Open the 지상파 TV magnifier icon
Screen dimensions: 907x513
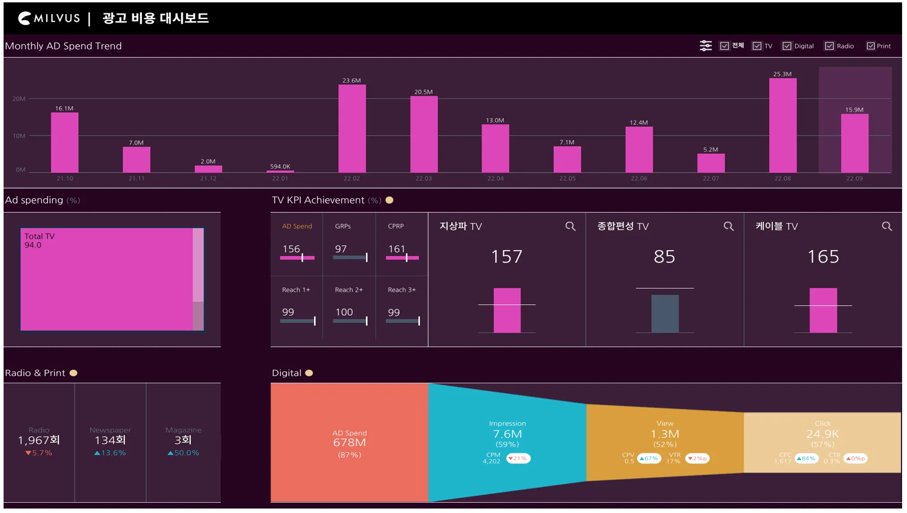coord(570,227)
